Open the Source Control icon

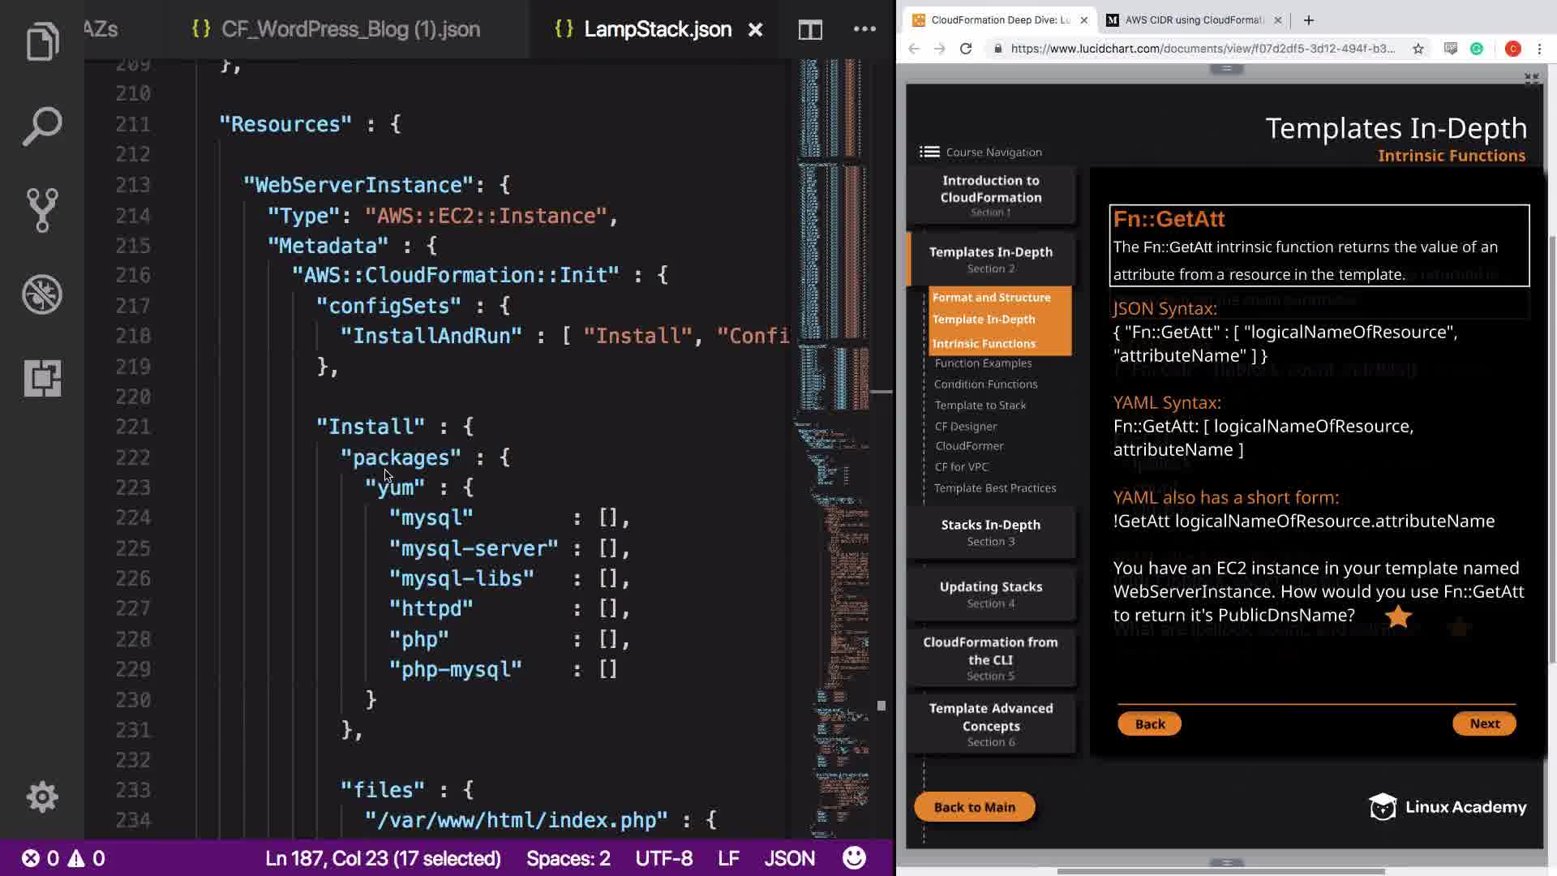click(42, 210)
